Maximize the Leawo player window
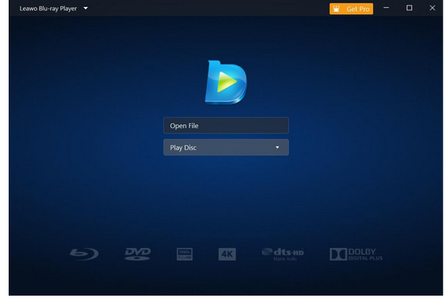The width and height of the screenshot is (448, 298). [409, 8]
